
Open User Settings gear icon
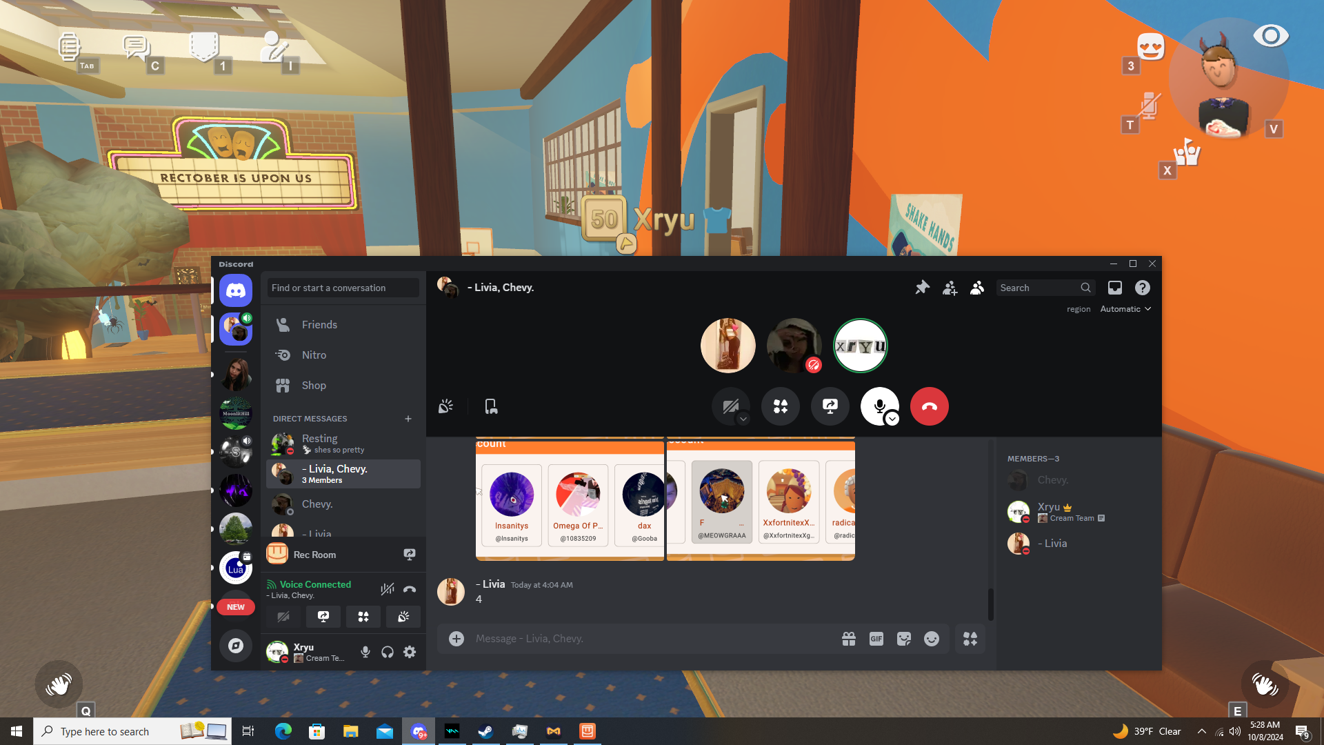[410, 652]
